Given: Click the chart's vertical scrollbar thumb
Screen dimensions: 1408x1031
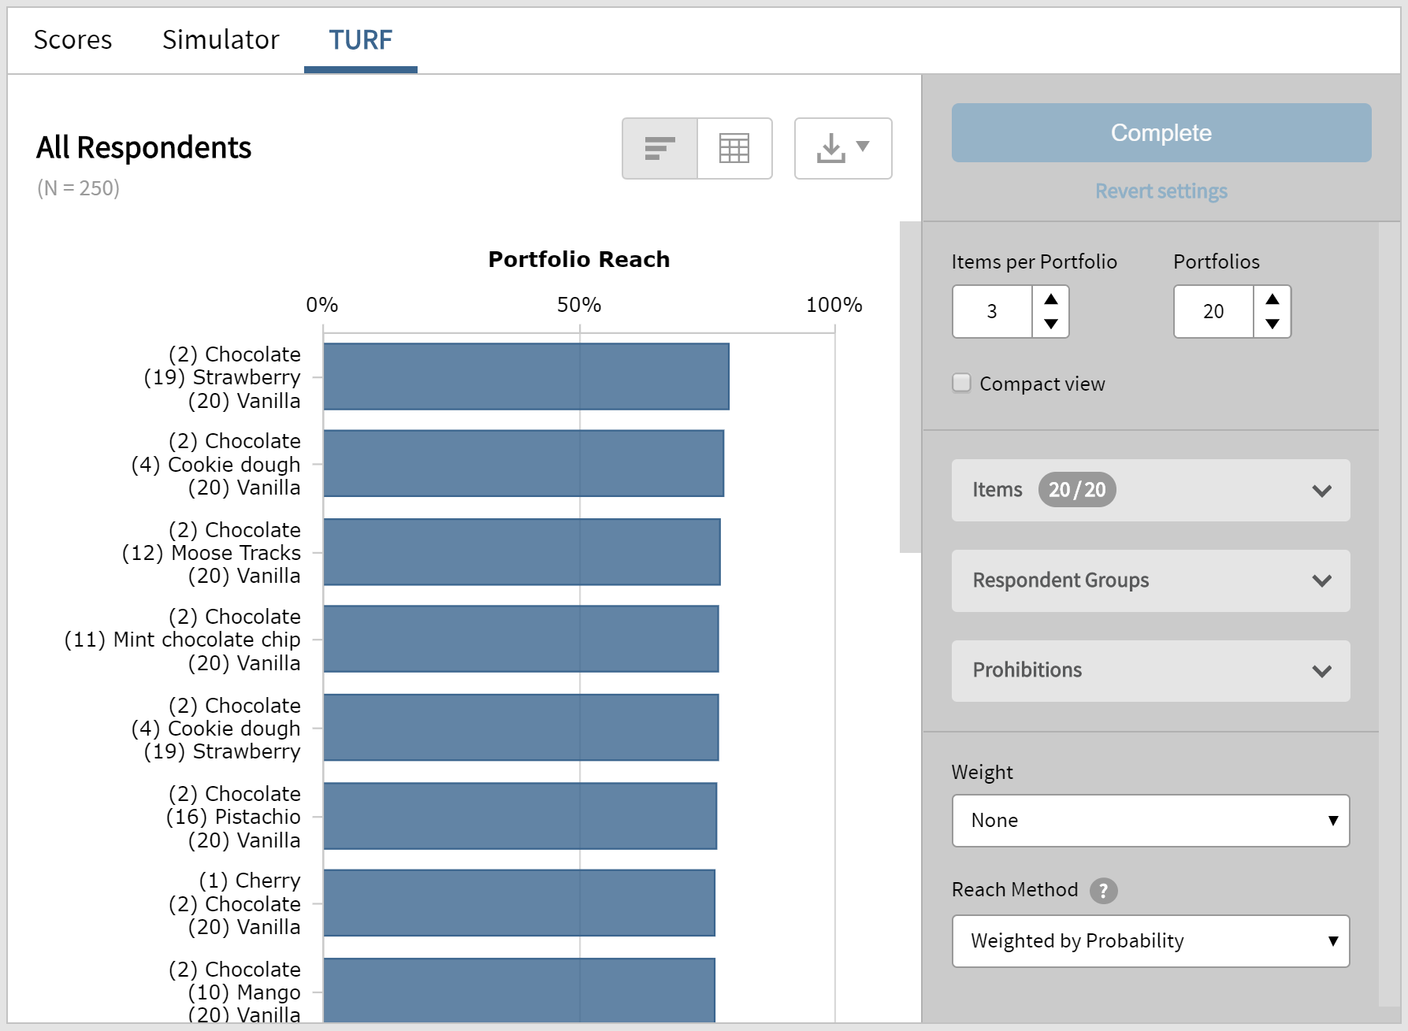Looking at the screenshot, I should click(x=909, y=387).
